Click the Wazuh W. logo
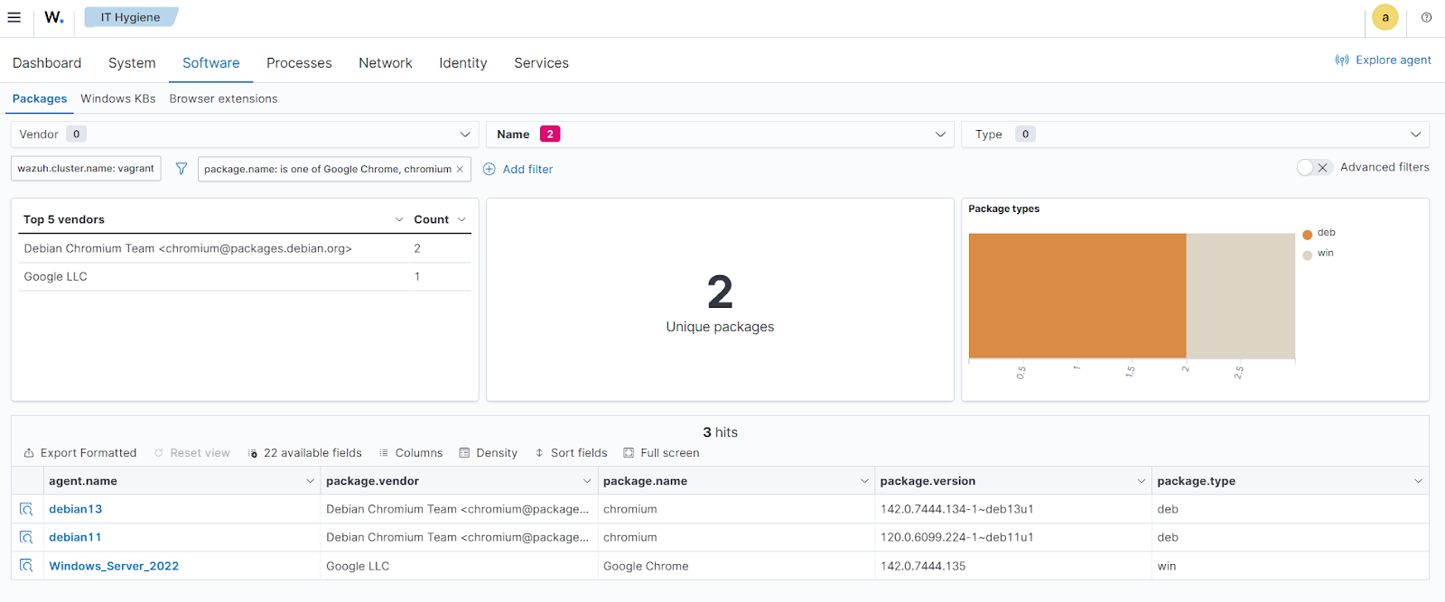The height and width of the screenshot is (602, 1445). [x=54, y=17]
